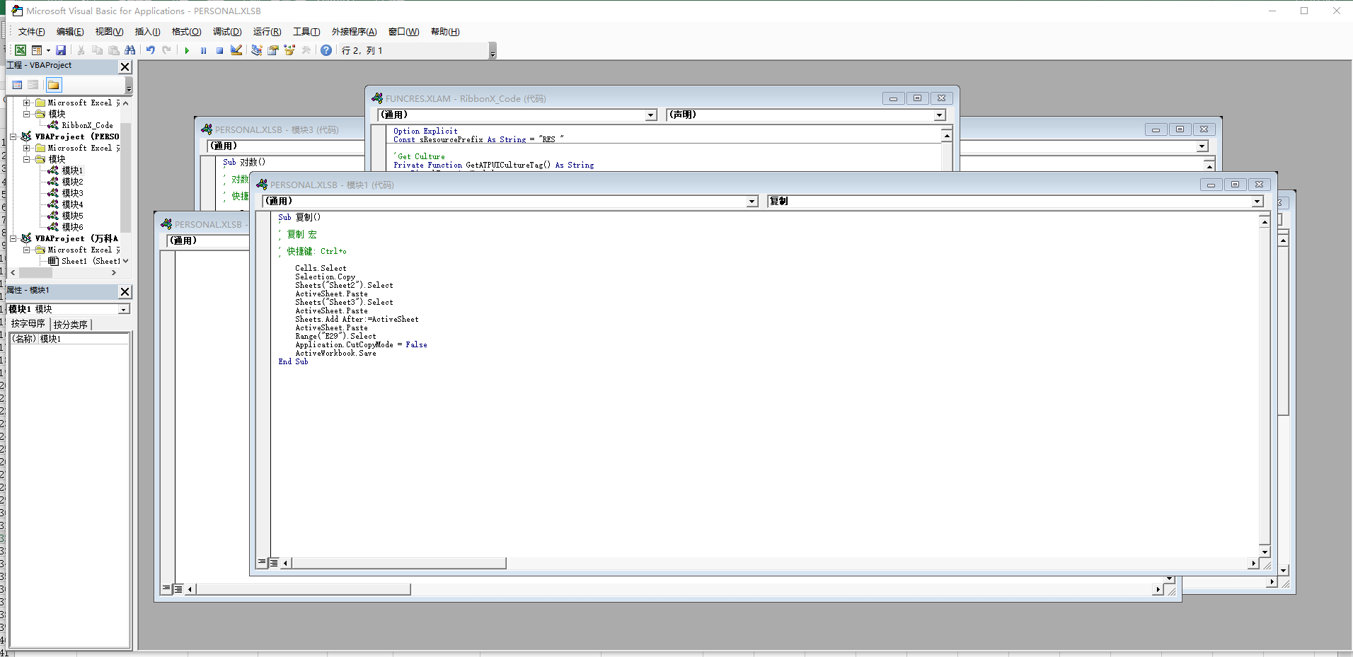Switch to the 按分类序 properties tab

(x=71, y=325)
